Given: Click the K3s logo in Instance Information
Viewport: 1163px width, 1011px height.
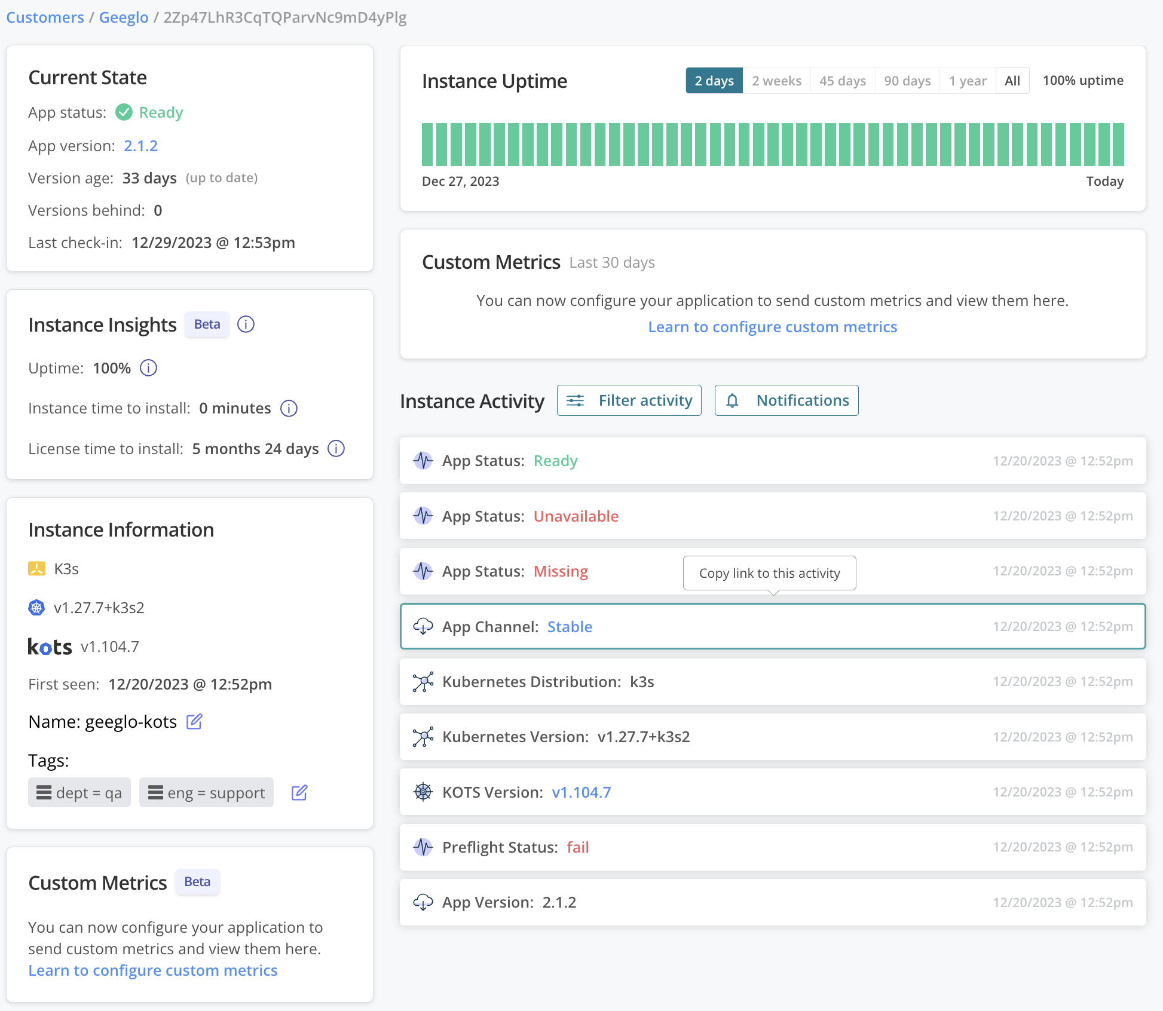Looking at the screenshot, I should click(x=36, y=568).
